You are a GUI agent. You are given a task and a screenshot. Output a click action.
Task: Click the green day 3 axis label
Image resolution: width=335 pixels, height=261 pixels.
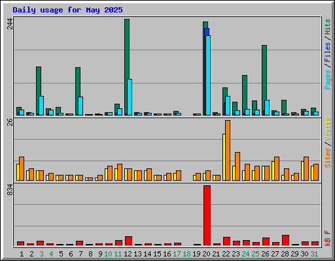click(x=41, y=254)
